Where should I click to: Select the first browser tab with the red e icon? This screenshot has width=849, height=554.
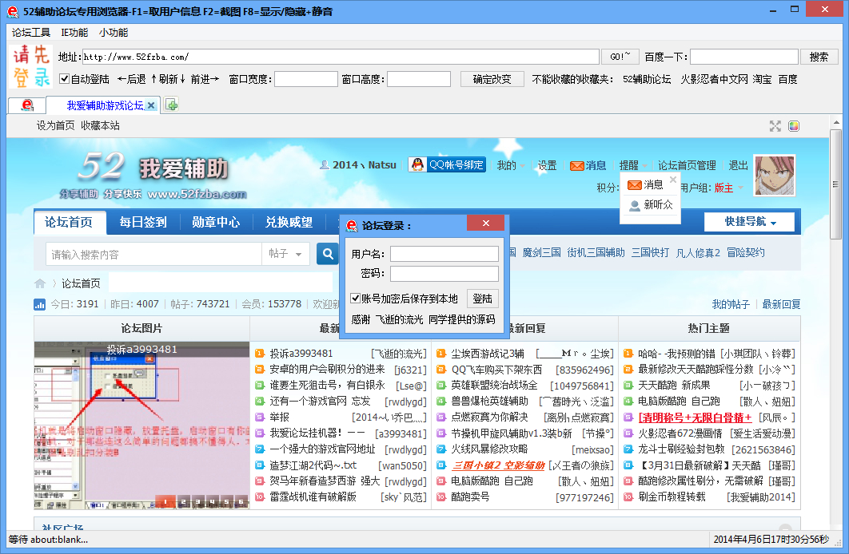click(x=27, y=105)
